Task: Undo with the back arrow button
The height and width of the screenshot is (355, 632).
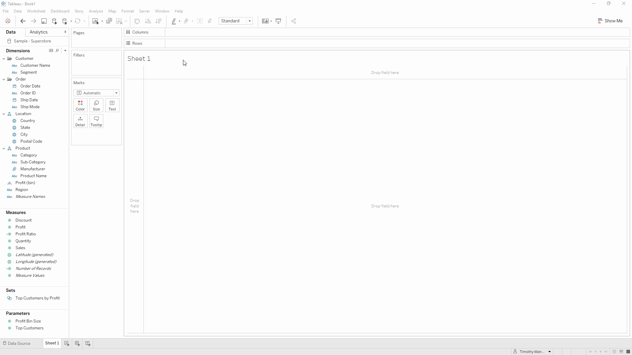Action: point(23,21)
